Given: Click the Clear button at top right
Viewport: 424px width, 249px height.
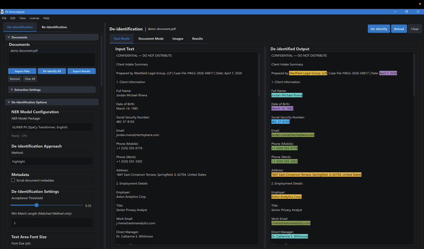Looking at the screenshot, I should [415, 29].
